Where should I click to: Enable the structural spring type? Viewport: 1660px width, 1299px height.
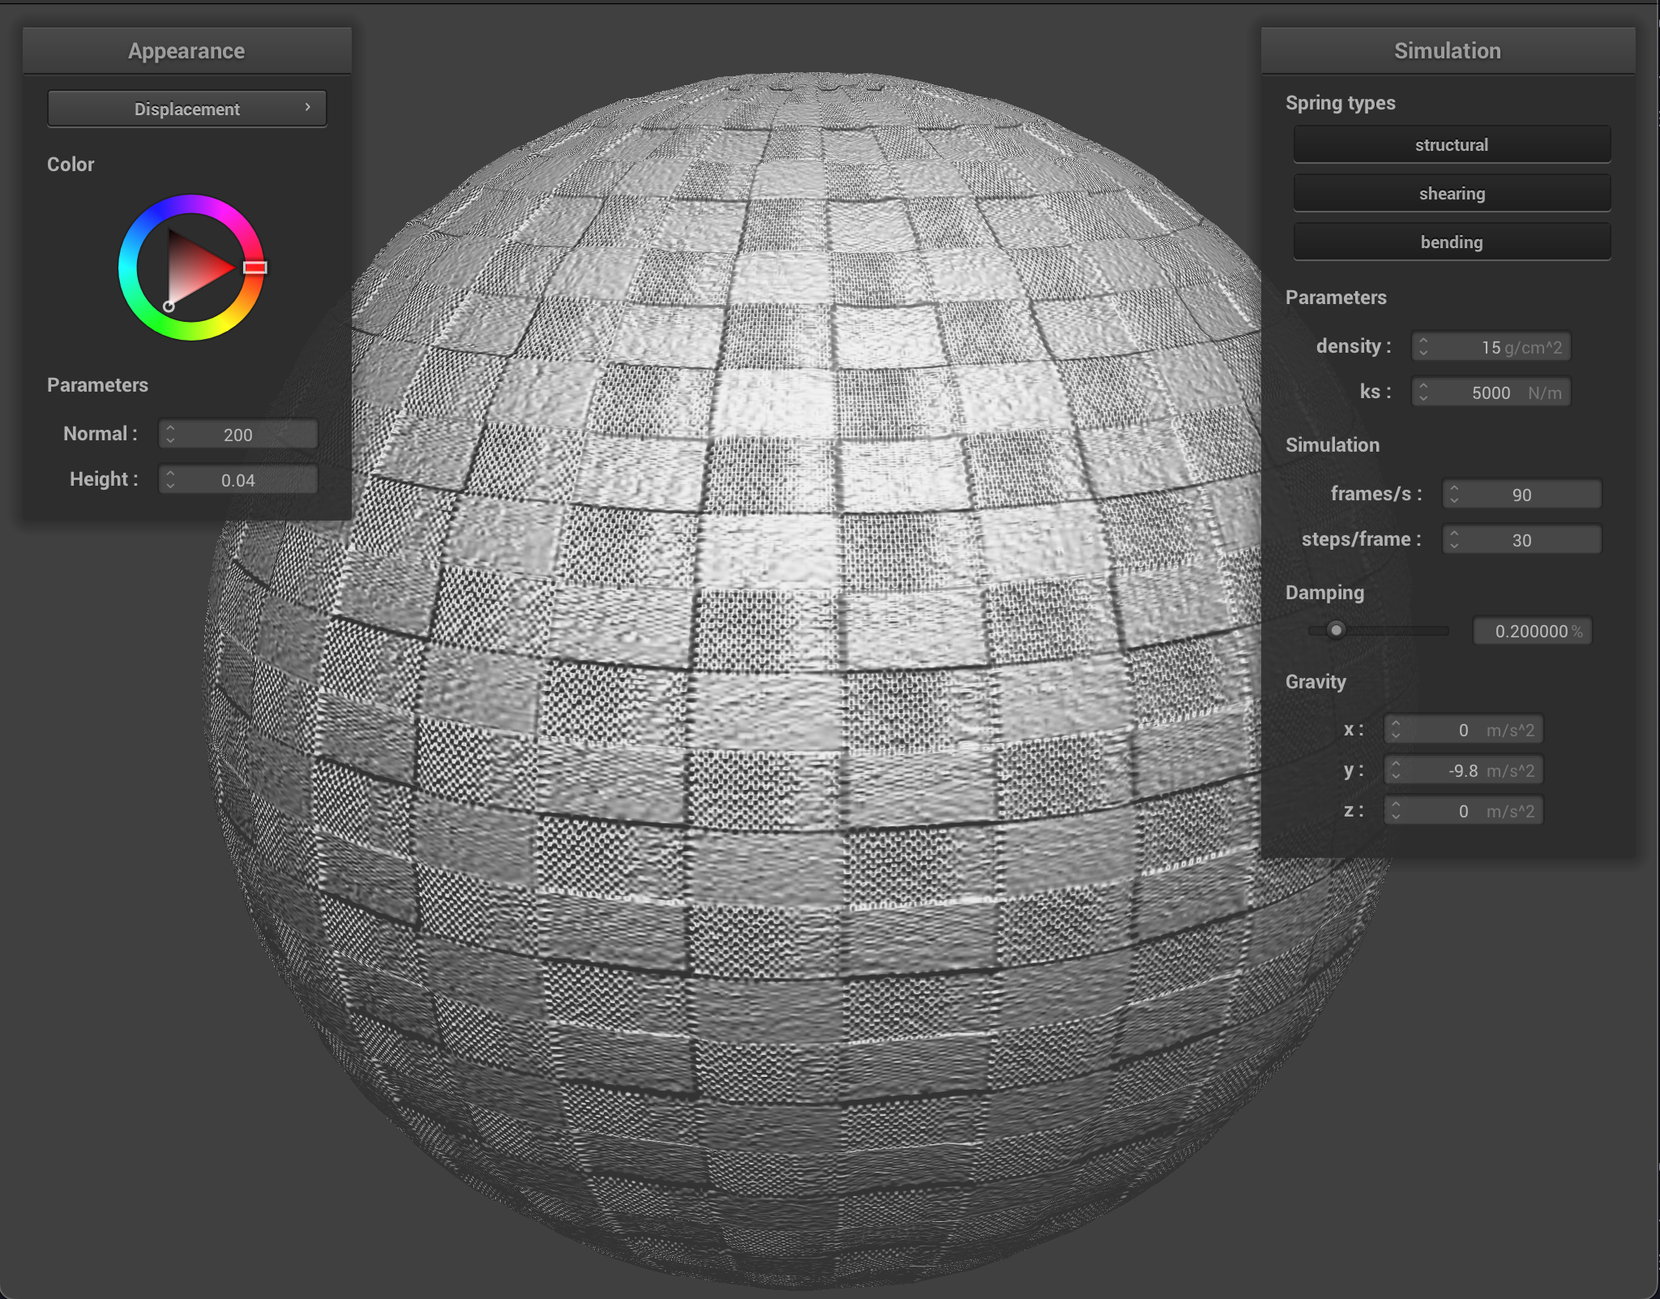tap(1452, 144)
